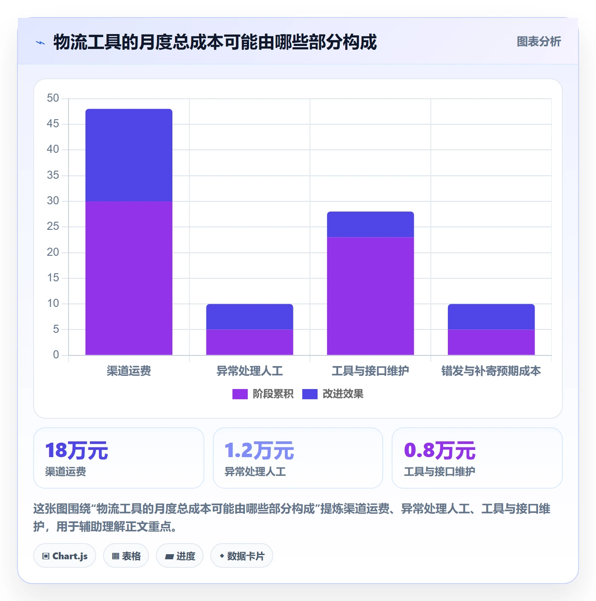
Task: Click the blue bar segment for 异常处理人工
Action: tap(250, 317)
